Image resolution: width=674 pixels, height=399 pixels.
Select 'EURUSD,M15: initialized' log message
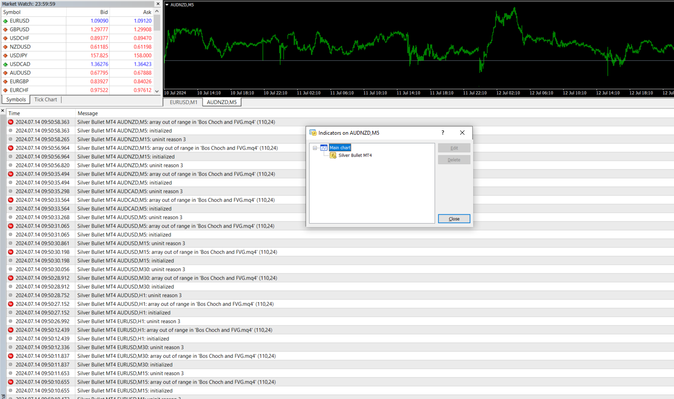[x=125, y=391]
